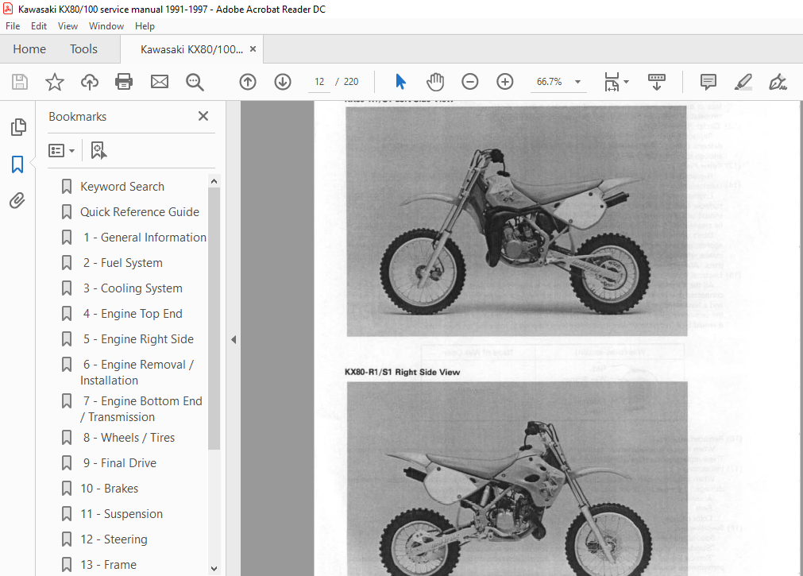Viewport: 803px width, 576px height.
Task: Close the Kawasaki KX80/100 document tab
Action: tap(253, 49)
